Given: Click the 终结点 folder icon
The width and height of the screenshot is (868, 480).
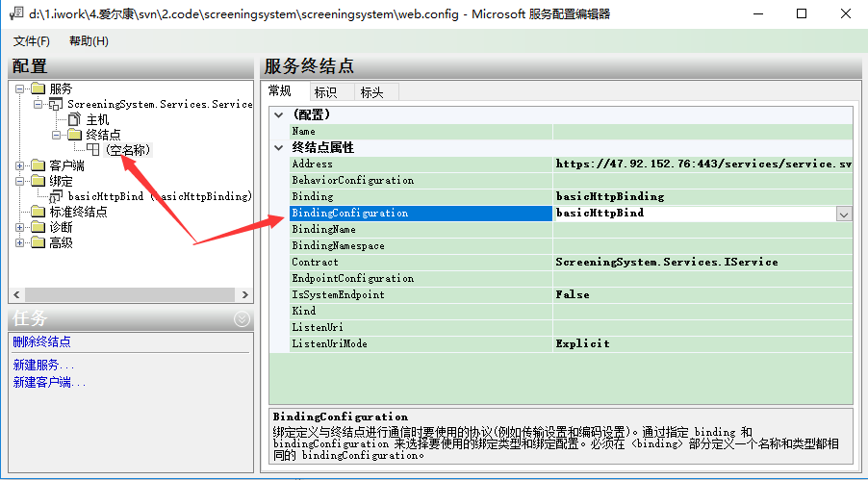Looking at the screenshot, I should click(74, 135).
